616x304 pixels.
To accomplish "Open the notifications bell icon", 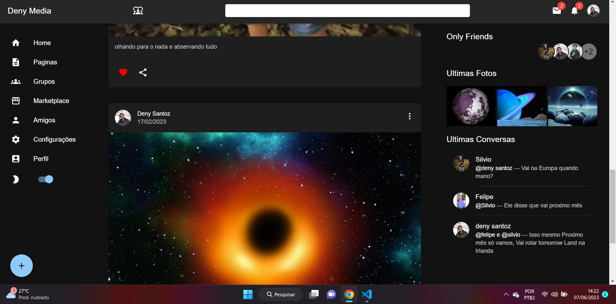I will 574,11.
